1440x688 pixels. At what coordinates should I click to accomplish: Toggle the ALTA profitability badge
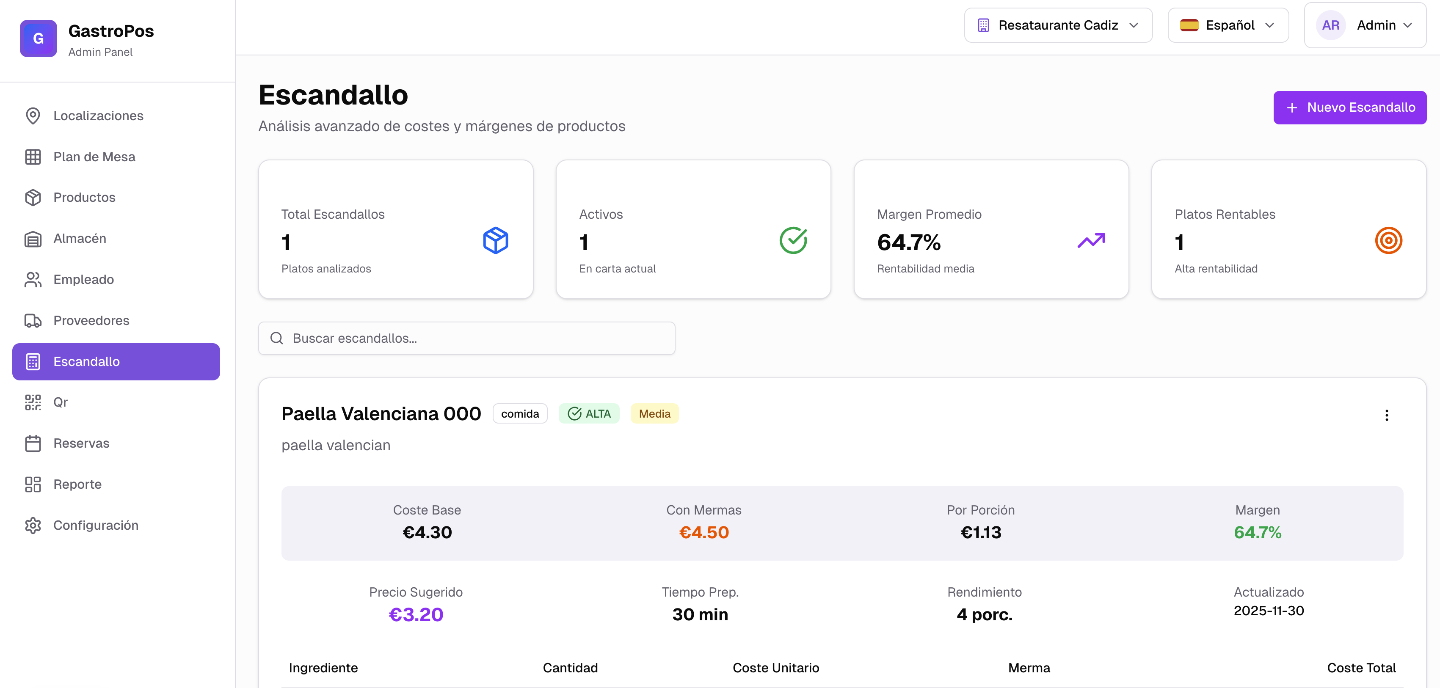tap(589, 413)
